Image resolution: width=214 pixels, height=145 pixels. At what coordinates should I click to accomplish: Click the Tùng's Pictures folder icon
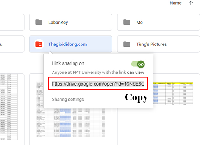127,44
